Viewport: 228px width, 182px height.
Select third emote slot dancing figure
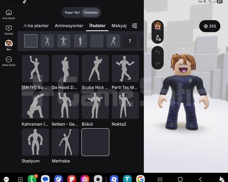(64, 41)
